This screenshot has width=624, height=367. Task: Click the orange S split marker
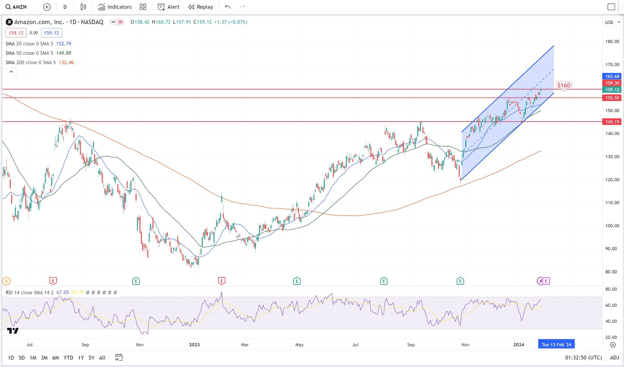point(6,281)
